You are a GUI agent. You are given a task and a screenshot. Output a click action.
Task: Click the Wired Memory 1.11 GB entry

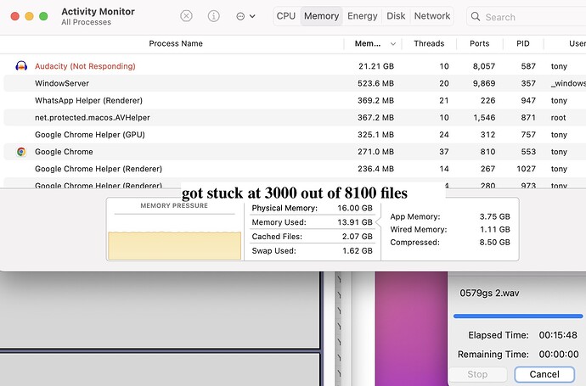(x=450, y=229)
